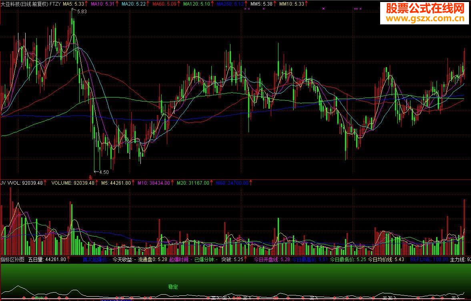Viewport: 471px width, 301px height.
Task: Click the MA5: 5.33 moving average label
Action: [73, 4]
